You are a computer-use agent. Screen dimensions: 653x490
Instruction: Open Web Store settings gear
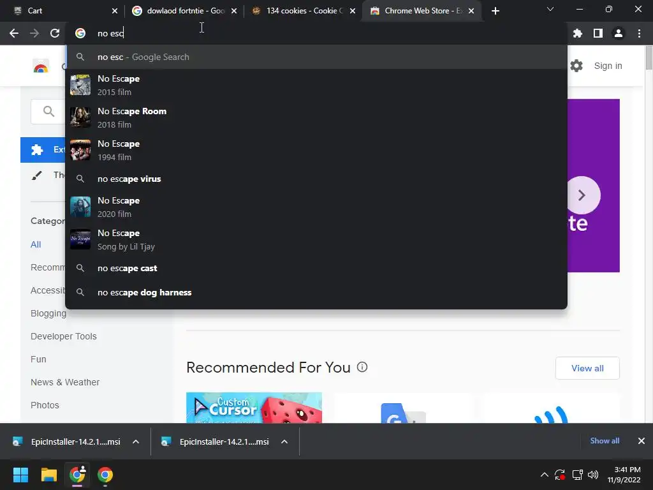click(x=576, y=66)
